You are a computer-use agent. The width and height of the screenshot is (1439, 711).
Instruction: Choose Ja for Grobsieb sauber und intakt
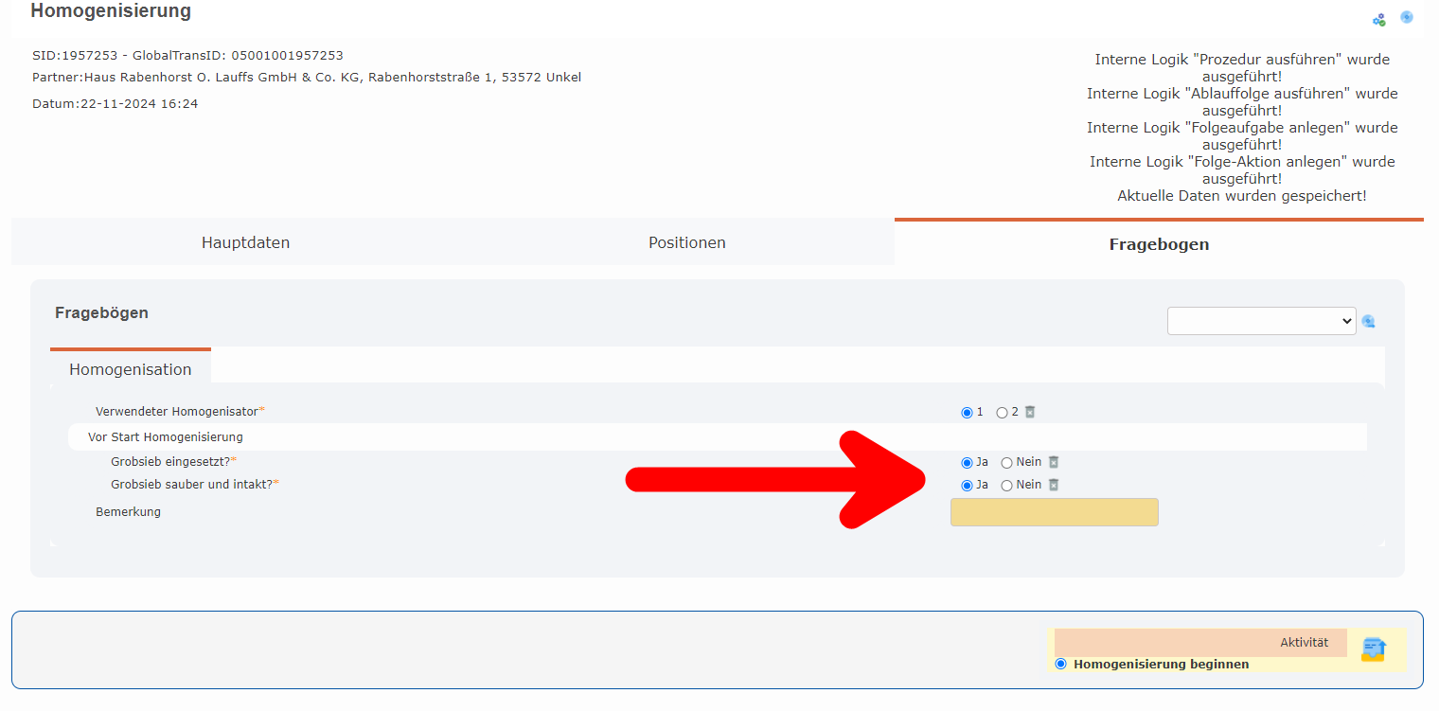click(x=967, y=486)
